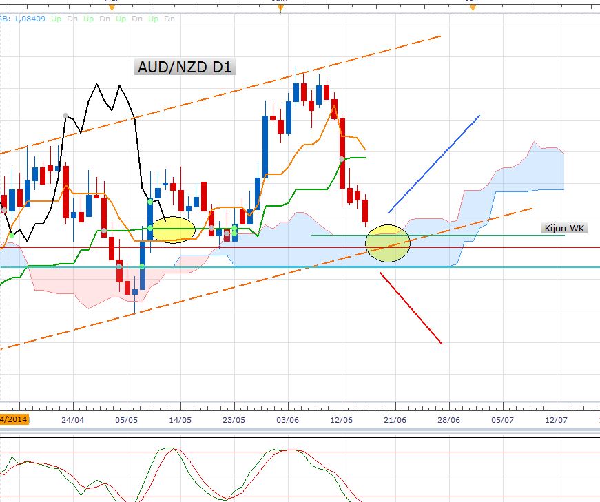Click the 05/07 date on time axis
The height and width of the screenshot is (502, 600).
502,420
